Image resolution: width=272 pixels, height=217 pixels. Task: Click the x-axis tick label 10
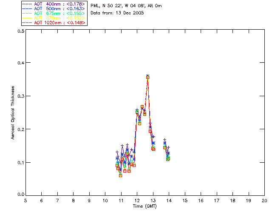[x=105, y=200]
